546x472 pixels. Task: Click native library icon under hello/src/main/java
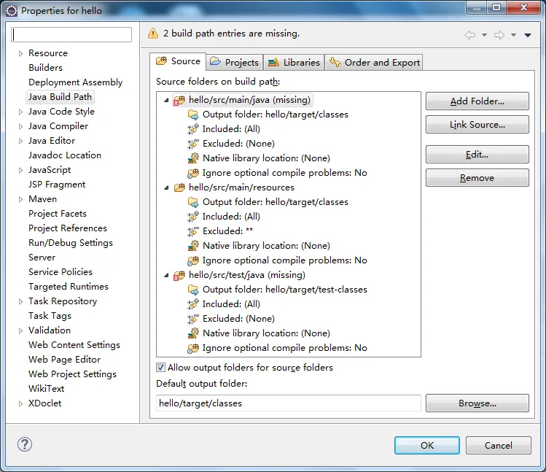[x=193, y=158]
